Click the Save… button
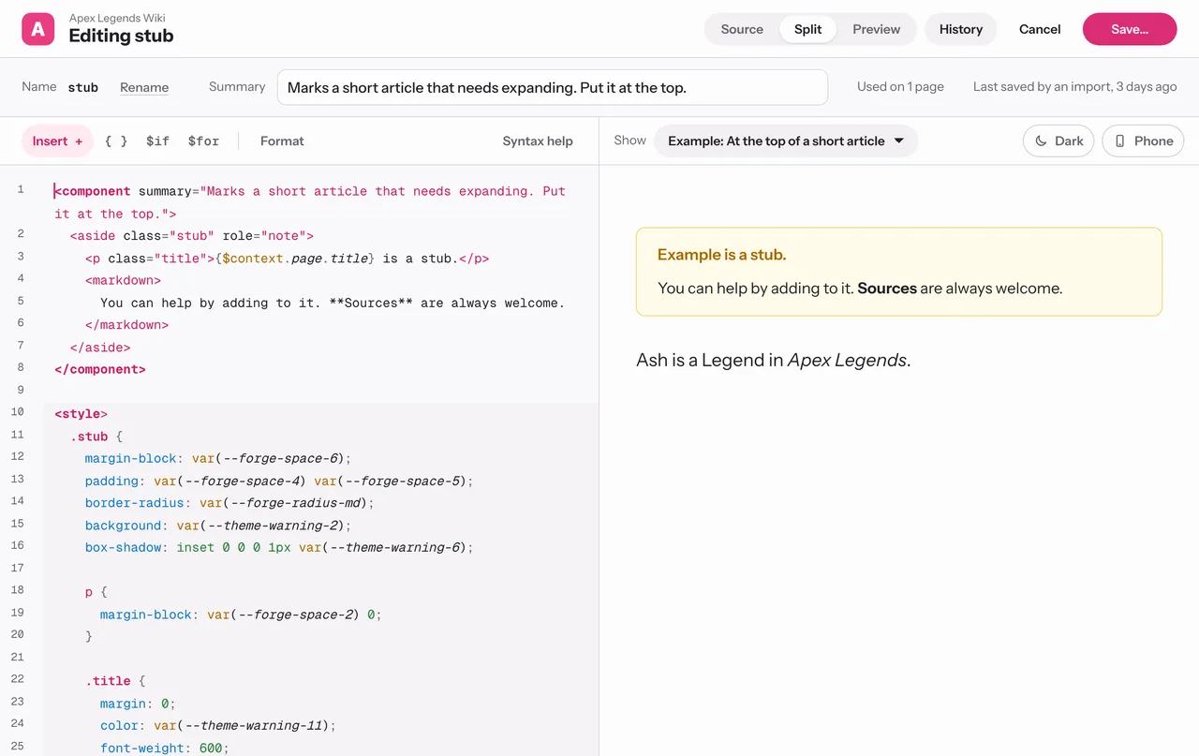 click(1130, 29)
